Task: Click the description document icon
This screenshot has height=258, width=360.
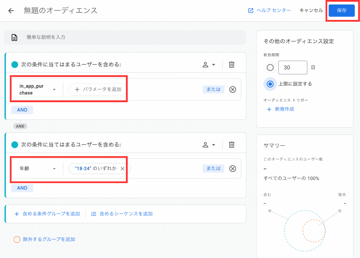Action: coord(14,37)
